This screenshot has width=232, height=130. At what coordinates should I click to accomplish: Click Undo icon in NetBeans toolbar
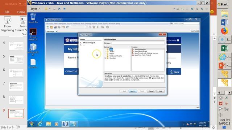(x=64, y=27)
